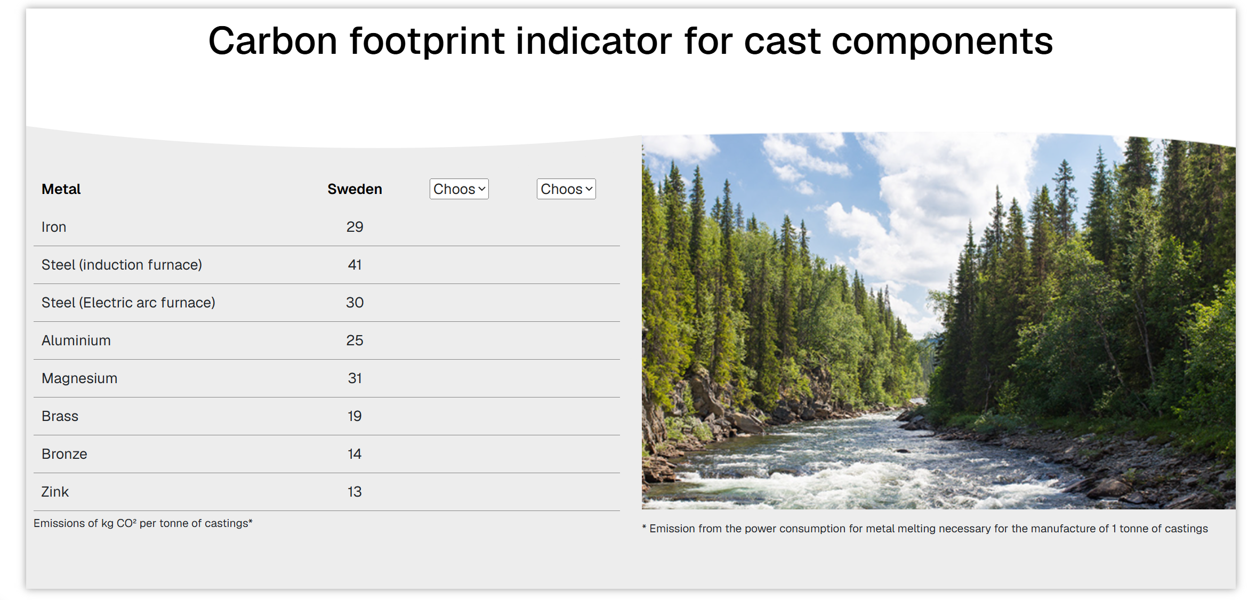
Task: Open the second Choose country dropdown
Action: coord(566,189)
